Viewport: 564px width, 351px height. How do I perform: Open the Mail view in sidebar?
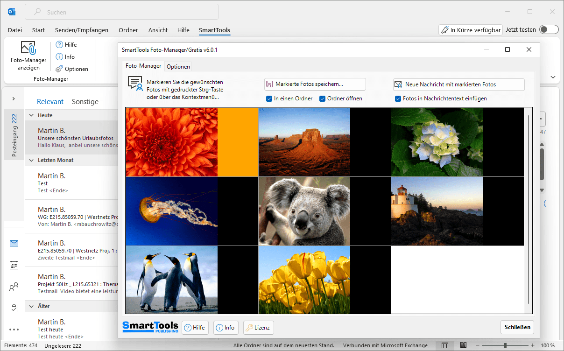click(x=14, y=243)
